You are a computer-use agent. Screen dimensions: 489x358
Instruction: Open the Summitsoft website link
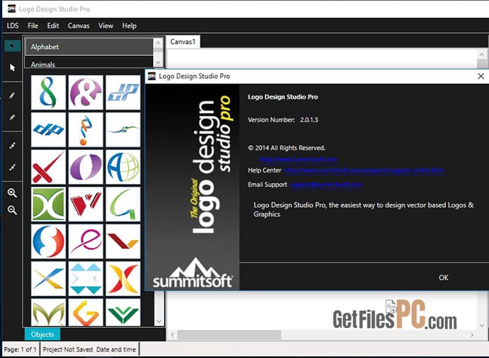pos(298,159)
